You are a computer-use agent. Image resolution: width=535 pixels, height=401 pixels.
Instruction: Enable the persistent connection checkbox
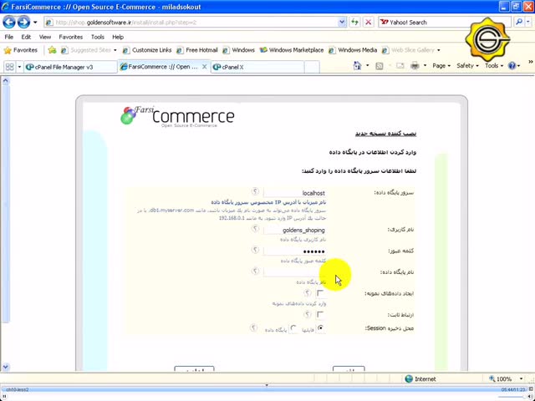pos(320,314)
